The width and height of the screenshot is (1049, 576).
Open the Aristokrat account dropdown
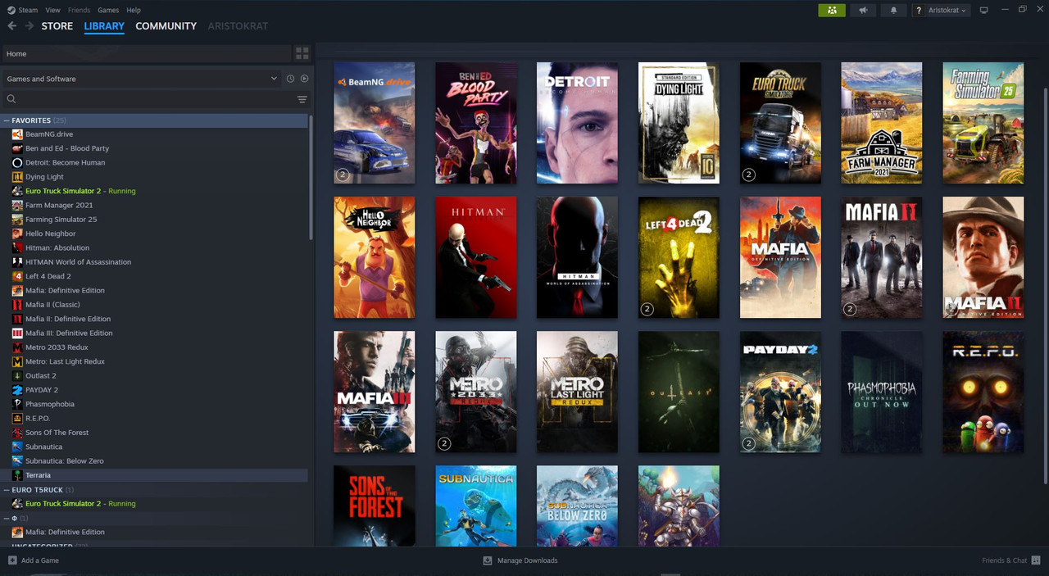(942, 10)
